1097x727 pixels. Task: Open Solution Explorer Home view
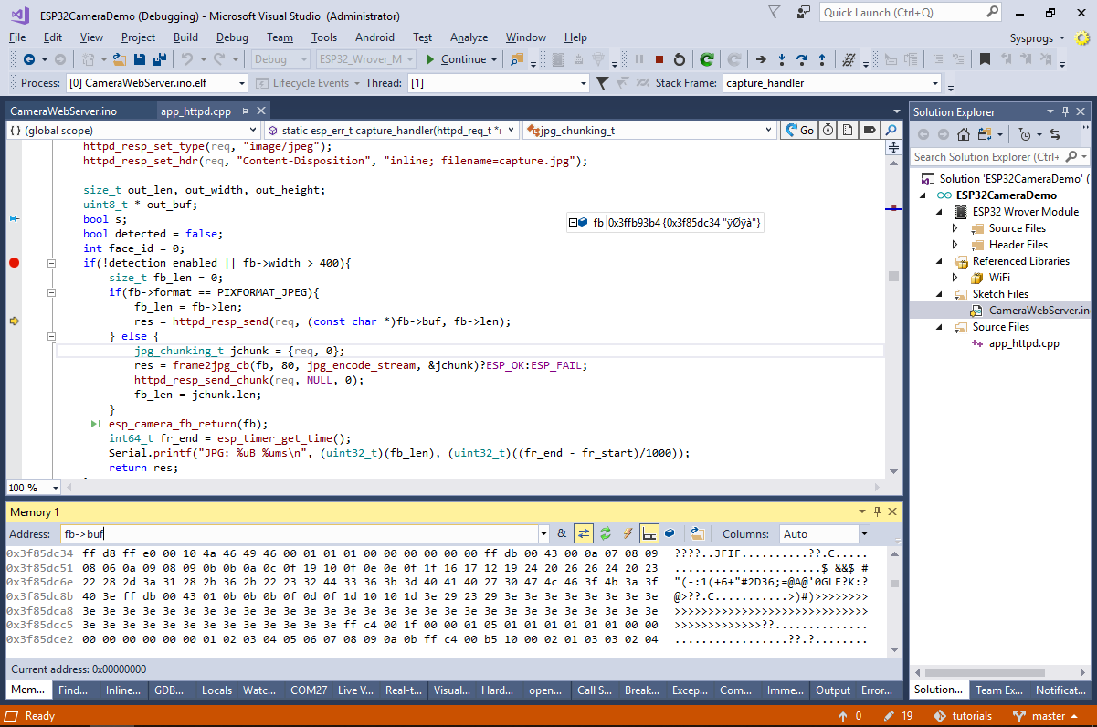963,134
